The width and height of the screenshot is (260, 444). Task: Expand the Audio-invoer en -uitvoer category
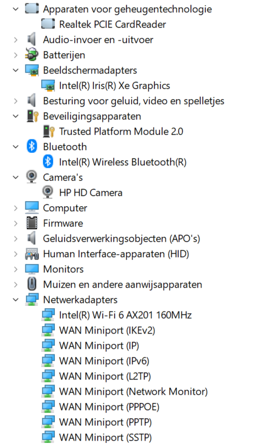click(16, 40)
